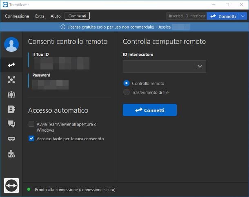Select the Trasferimento di file radio button

(127, 92)
